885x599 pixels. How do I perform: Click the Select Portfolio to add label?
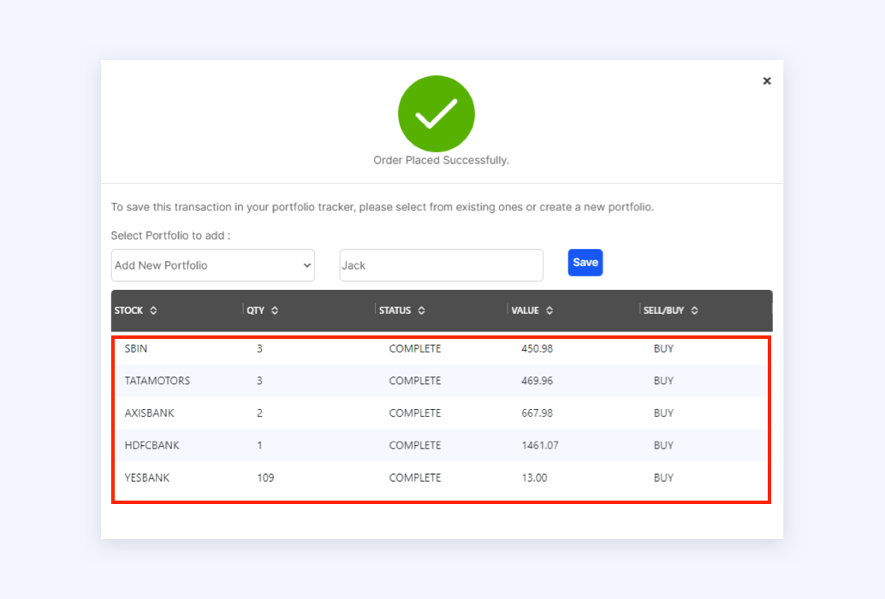click(170, 235)
